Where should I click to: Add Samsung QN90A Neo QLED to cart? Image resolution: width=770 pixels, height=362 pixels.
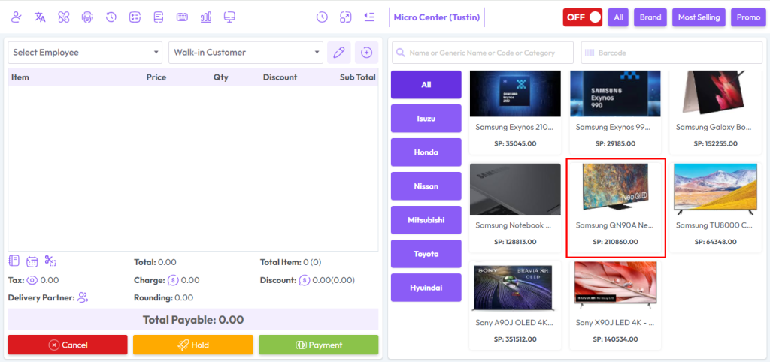pyautogui.click(x=615, y=207)
